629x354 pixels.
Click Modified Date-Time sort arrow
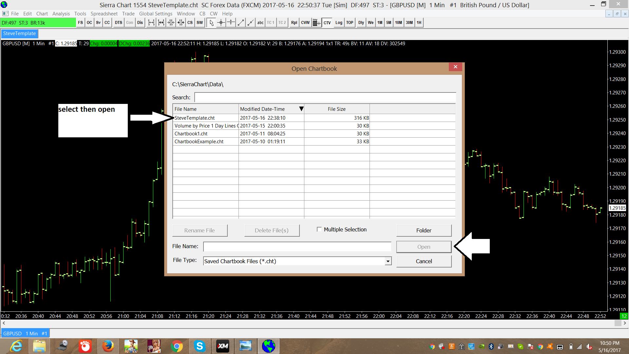coord(301,109)
